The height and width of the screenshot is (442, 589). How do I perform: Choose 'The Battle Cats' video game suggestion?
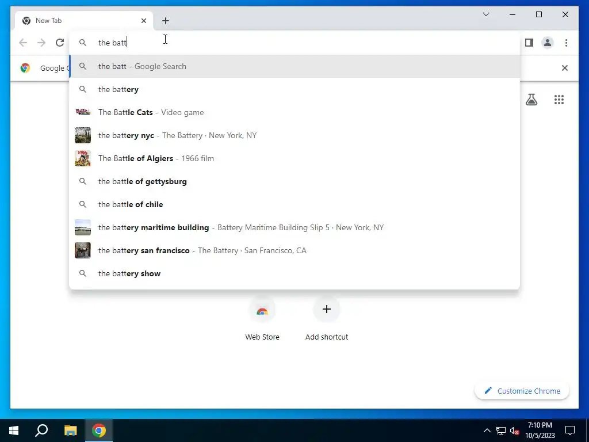click(294, 112)
